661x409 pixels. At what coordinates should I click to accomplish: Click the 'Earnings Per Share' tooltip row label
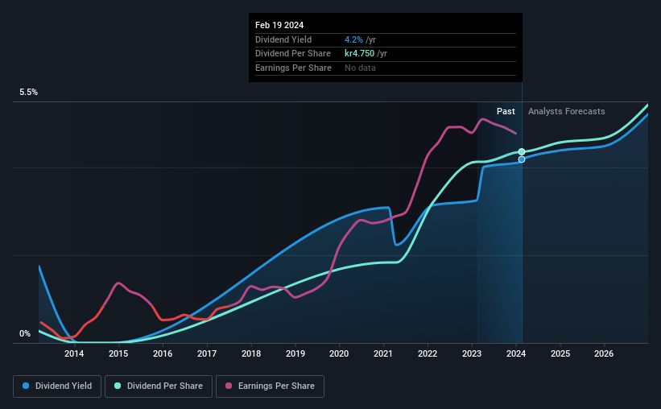pos(293,68)
